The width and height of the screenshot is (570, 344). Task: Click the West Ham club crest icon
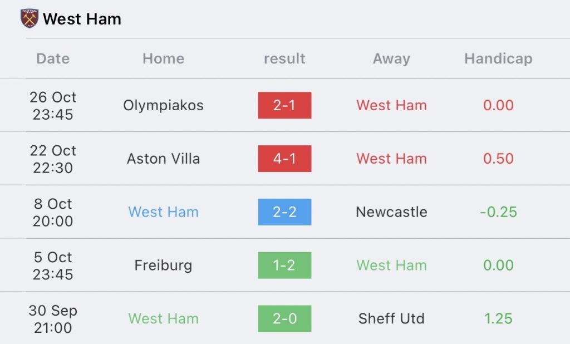click(x=29, y=19)
